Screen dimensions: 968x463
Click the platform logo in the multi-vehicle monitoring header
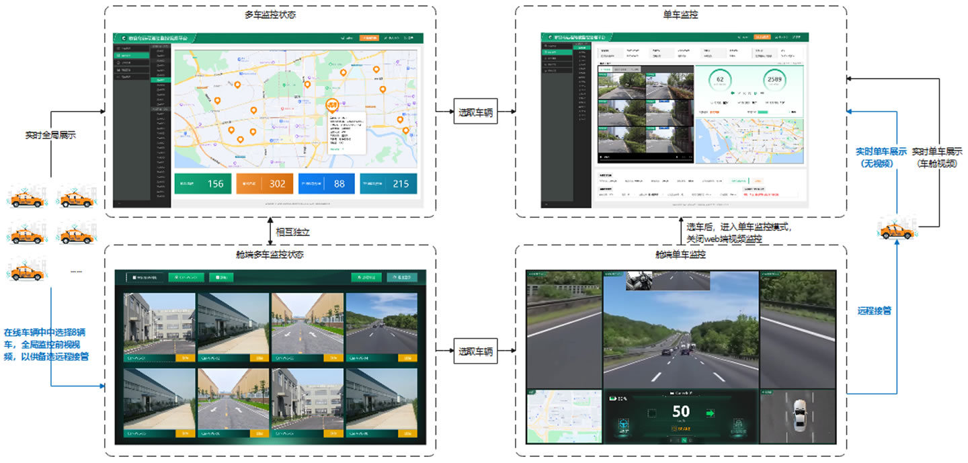point(123,38)
